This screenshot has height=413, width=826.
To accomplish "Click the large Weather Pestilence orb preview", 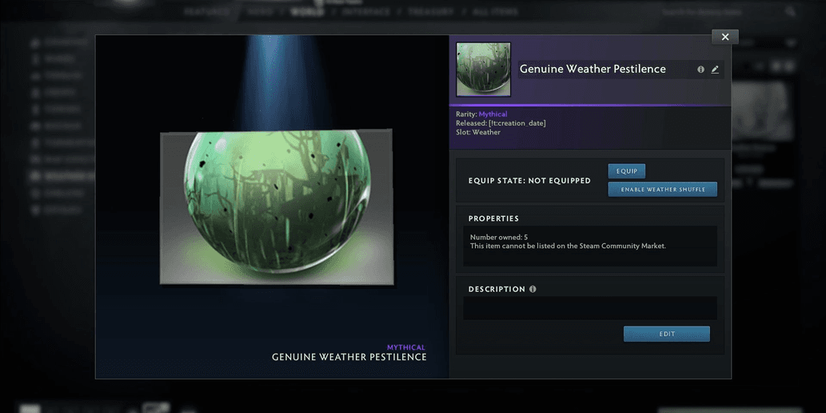I will (x=277, y=206).
